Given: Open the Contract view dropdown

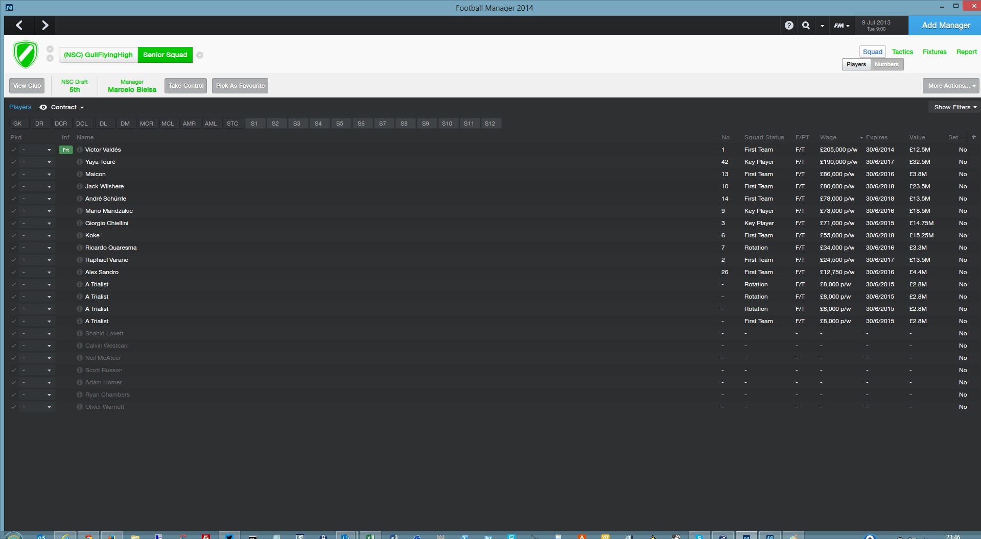Looking at the screenshot, I should (x=67, y=107).
